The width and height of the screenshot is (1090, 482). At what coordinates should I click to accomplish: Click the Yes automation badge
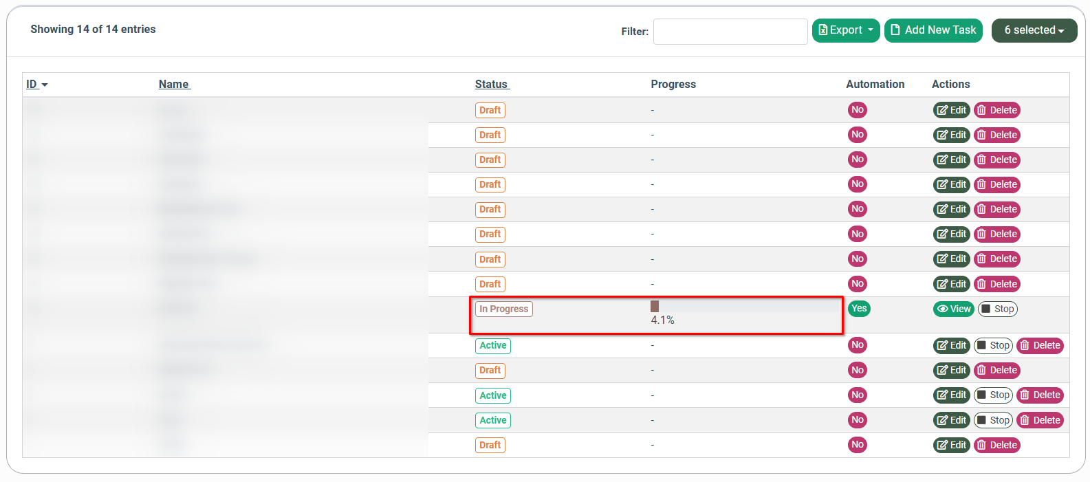coord(859,308)
